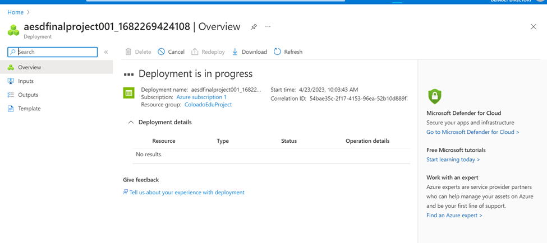Image resolution: width=547 pixels, height=243 pixels.
Task: Open Start learning today link
Action: point(453,160)
